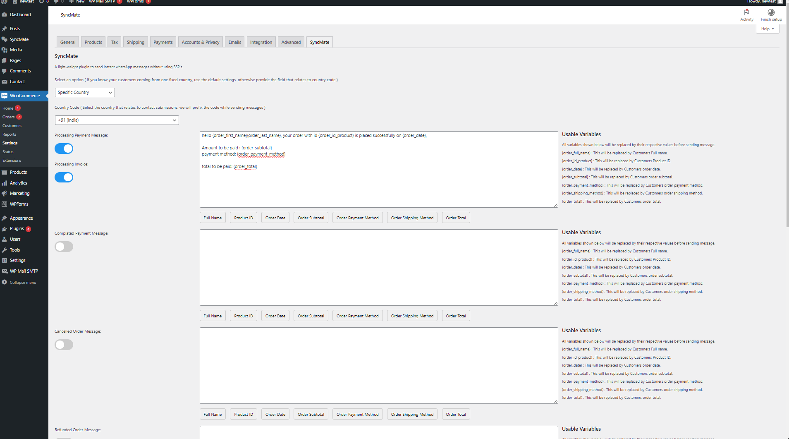Screen dimensions: 789x439
Task: Insert Order Date into processing message
Action: [x=275, y=218]
